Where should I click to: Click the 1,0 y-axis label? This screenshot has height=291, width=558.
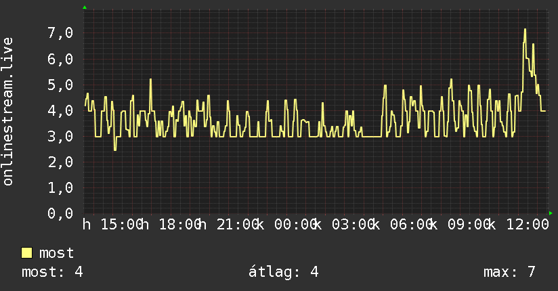pos(60,188)
